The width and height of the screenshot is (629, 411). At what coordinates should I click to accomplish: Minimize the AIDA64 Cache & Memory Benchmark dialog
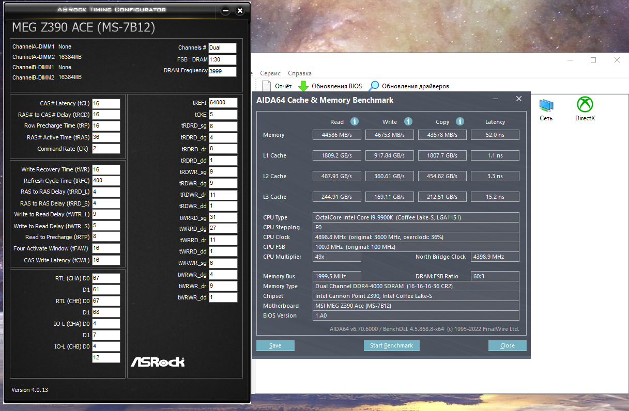[495, 99]
